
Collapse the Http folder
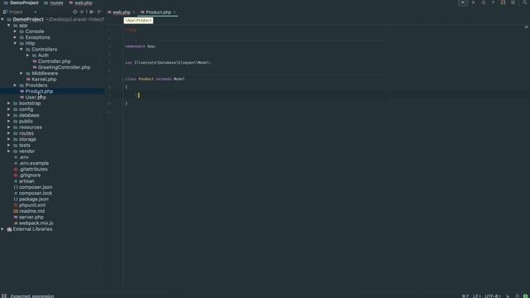15,43
